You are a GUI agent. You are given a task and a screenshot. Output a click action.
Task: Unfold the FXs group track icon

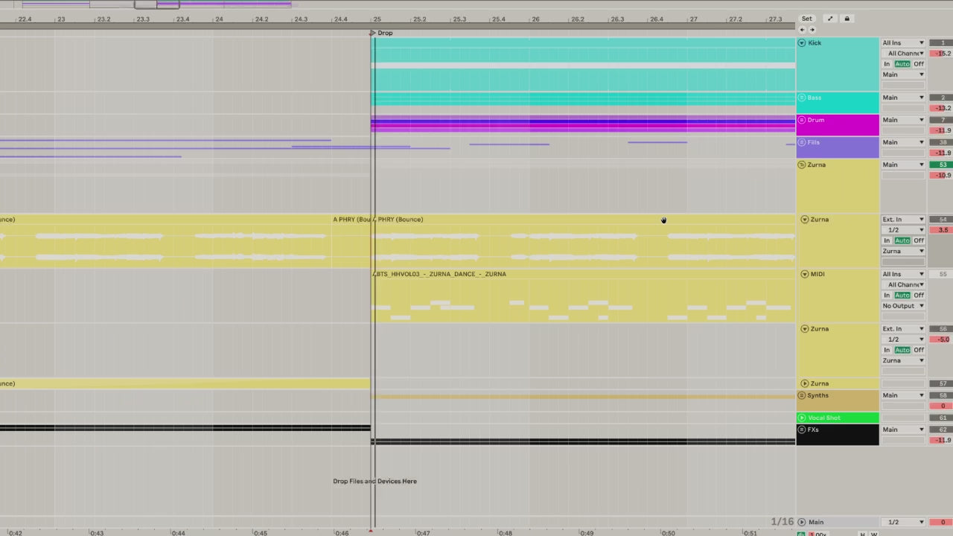802,430
